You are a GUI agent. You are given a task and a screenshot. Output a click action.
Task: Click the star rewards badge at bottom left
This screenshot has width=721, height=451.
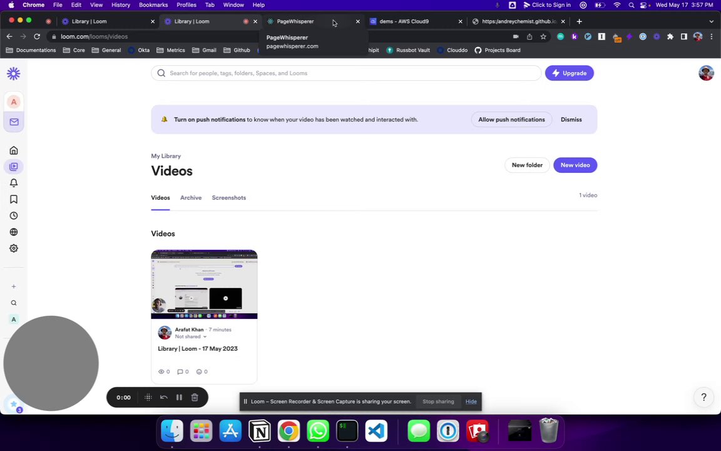tap(14, 404)
